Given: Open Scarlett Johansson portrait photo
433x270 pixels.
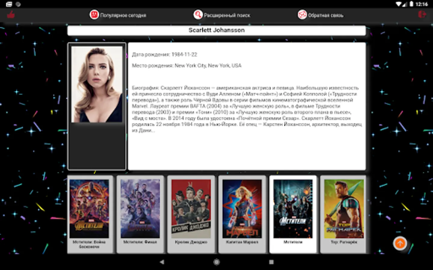Looking at the screenshot, I should tap(97, 84).
